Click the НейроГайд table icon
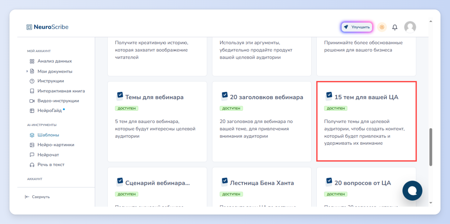 [32, 111]
